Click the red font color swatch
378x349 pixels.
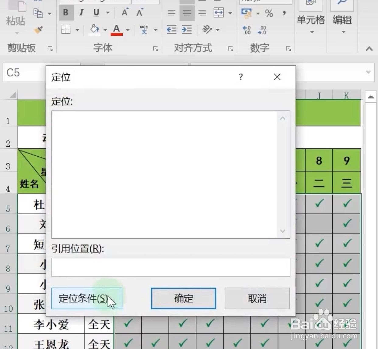[117, 34]
